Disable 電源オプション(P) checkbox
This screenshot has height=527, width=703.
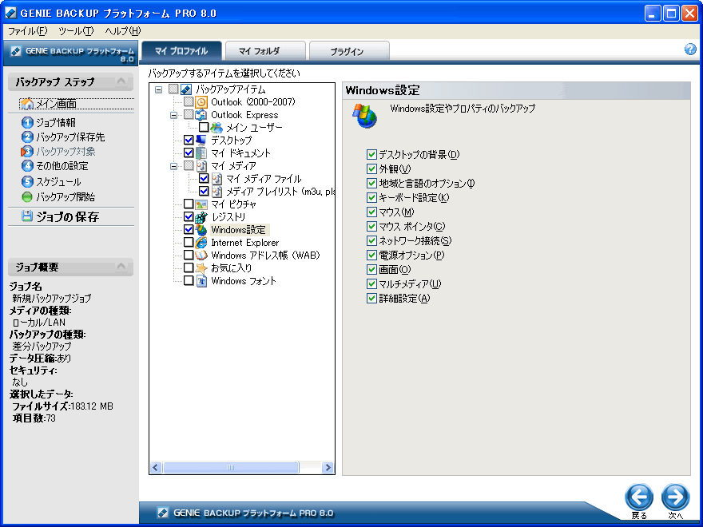[x=371, y=255]
